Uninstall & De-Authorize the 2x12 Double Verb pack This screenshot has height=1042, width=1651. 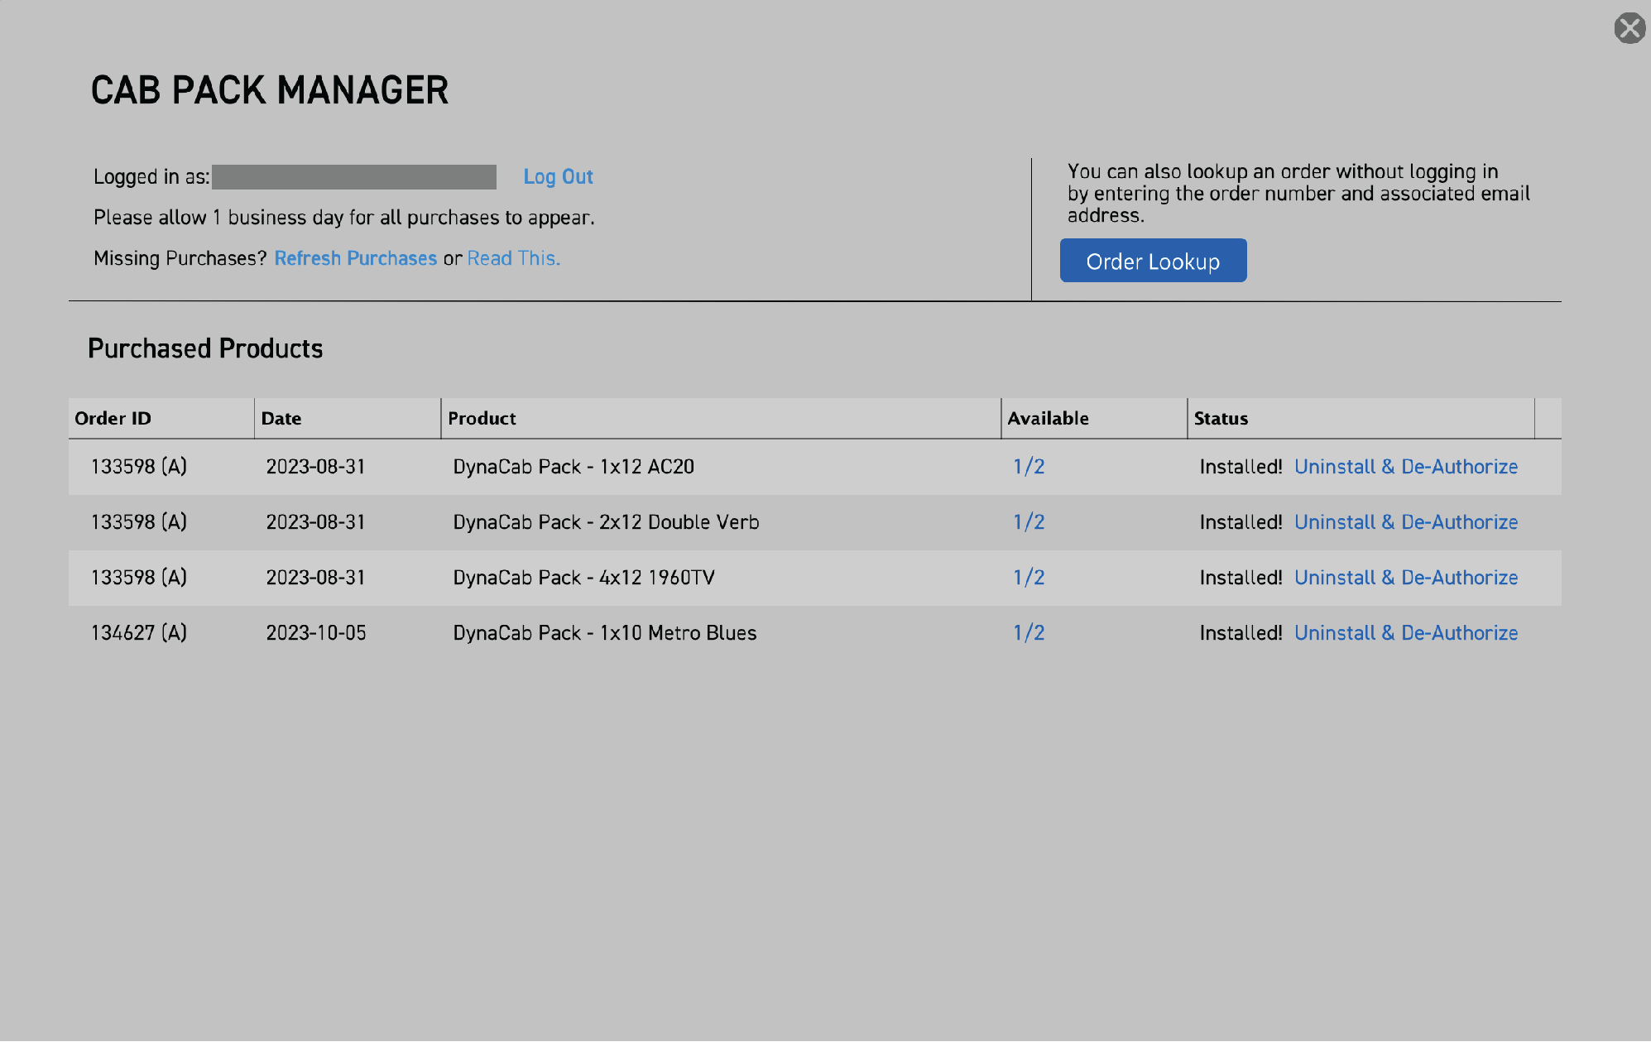1405,522
